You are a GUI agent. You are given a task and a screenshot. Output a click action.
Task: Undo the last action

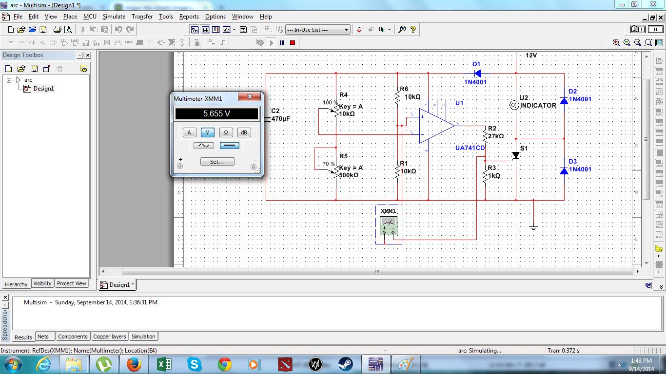tap(118, 30)
